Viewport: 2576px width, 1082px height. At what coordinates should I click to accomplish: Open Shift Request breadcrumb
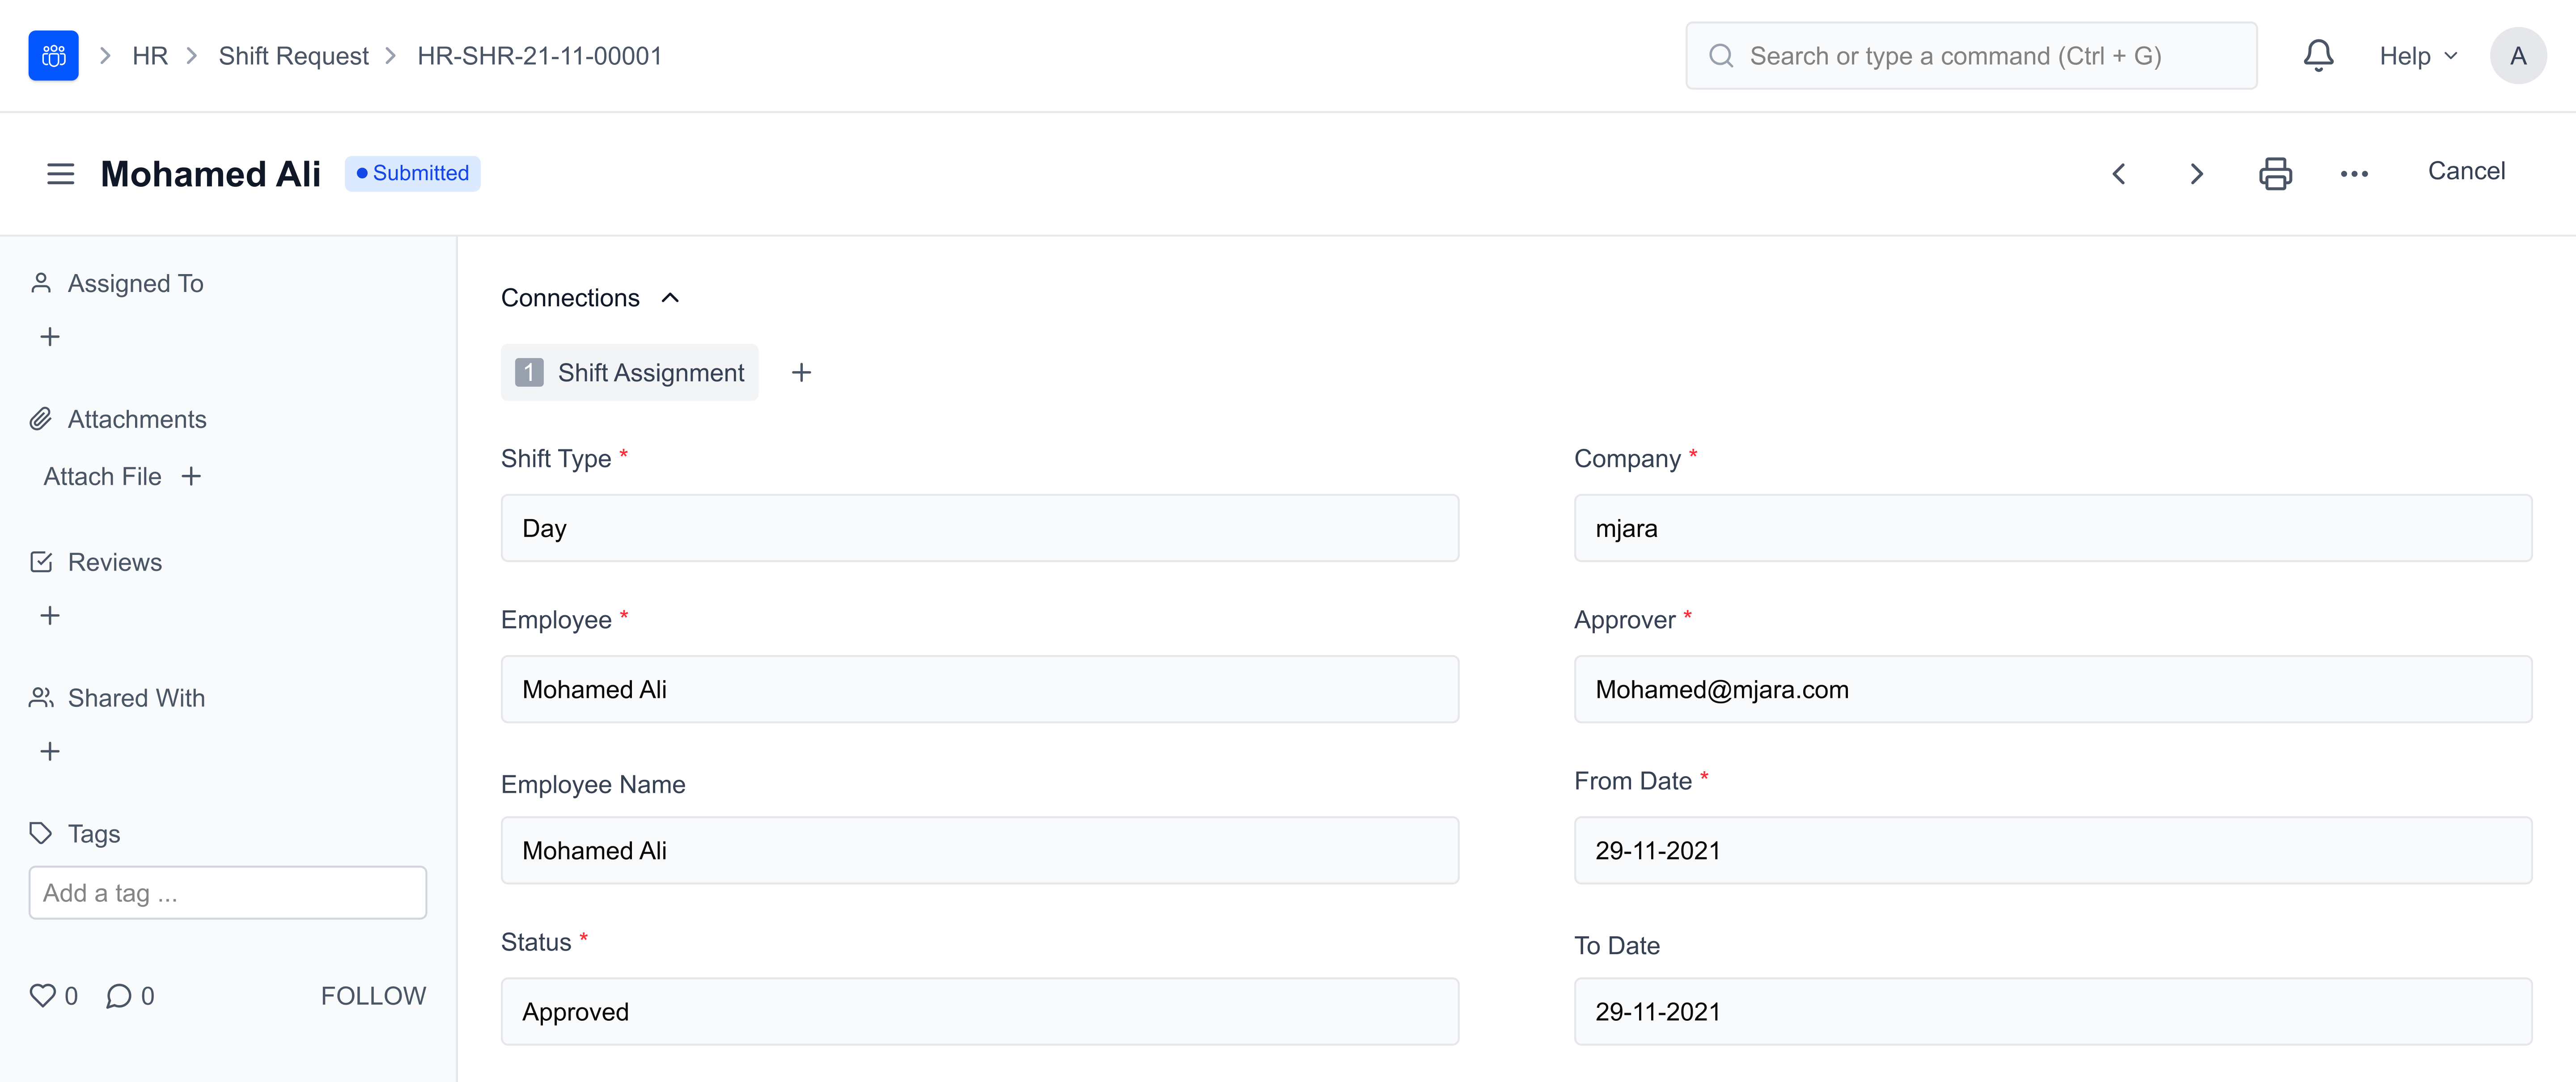(293, 56)
